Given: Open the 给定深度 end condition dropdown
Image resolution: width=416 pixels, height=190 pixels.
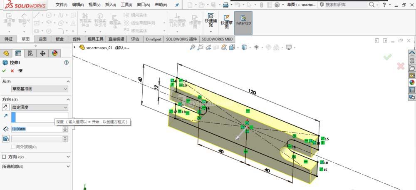Looking at the screenshot, I should [40, 107].
